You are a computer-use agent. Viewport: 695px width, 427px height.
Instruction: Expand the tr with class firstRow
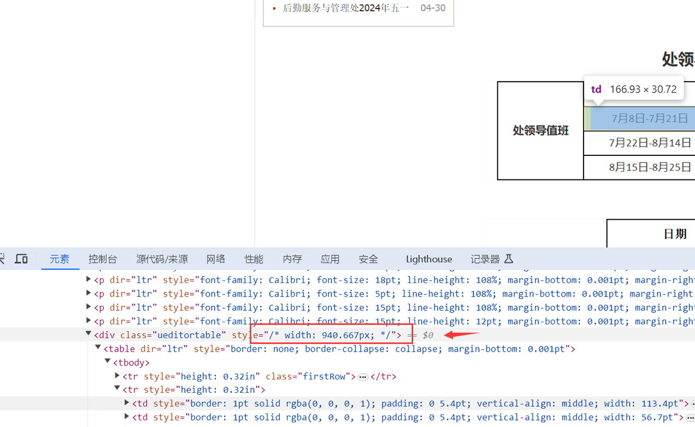click(117, 376)
